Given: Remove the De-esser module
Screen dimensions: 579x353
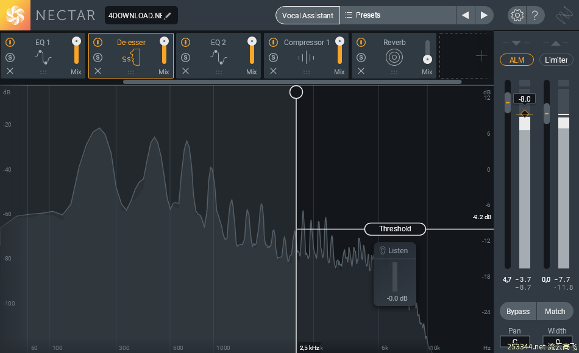Looking at the screenshot, I should pos(98,71).
